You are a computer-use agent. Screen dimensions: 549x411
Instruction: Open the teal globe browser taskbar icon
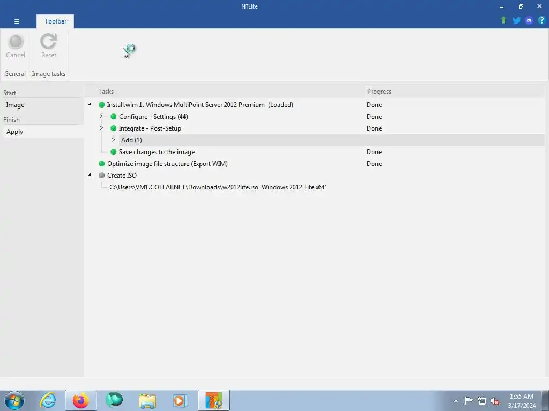tap(114, 400)
